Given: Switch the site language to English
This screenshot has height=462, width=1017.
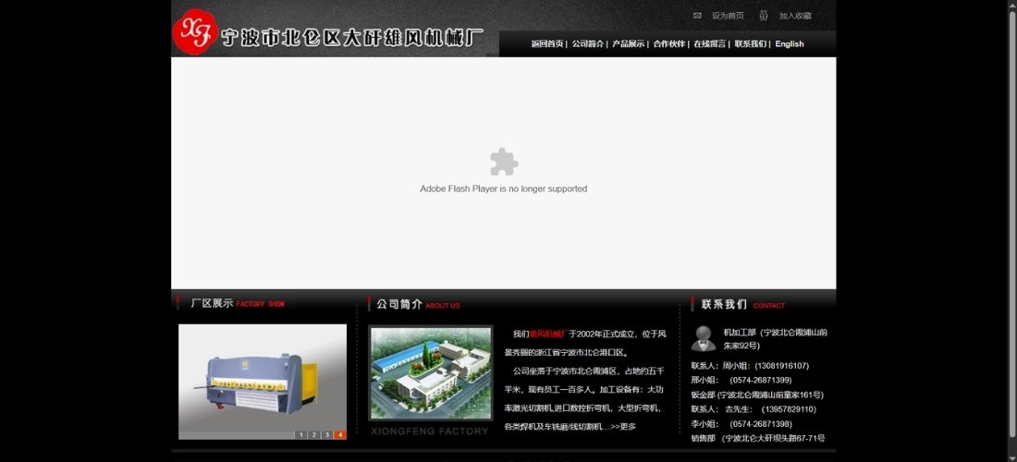Looking at the screenshot, I should 790,44.
